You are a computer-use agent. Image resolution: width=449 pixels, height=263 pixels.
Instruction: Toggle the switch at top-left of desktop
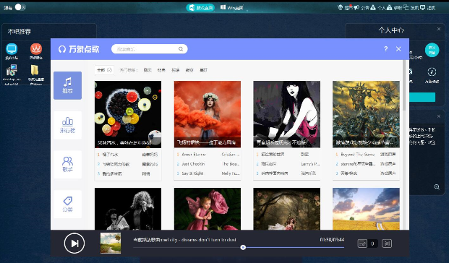(20, 7)
